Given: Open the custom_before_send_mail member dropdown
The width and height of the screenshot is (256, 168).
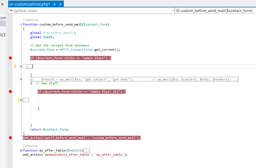Looking at the screenshot, I should (216, 11).
